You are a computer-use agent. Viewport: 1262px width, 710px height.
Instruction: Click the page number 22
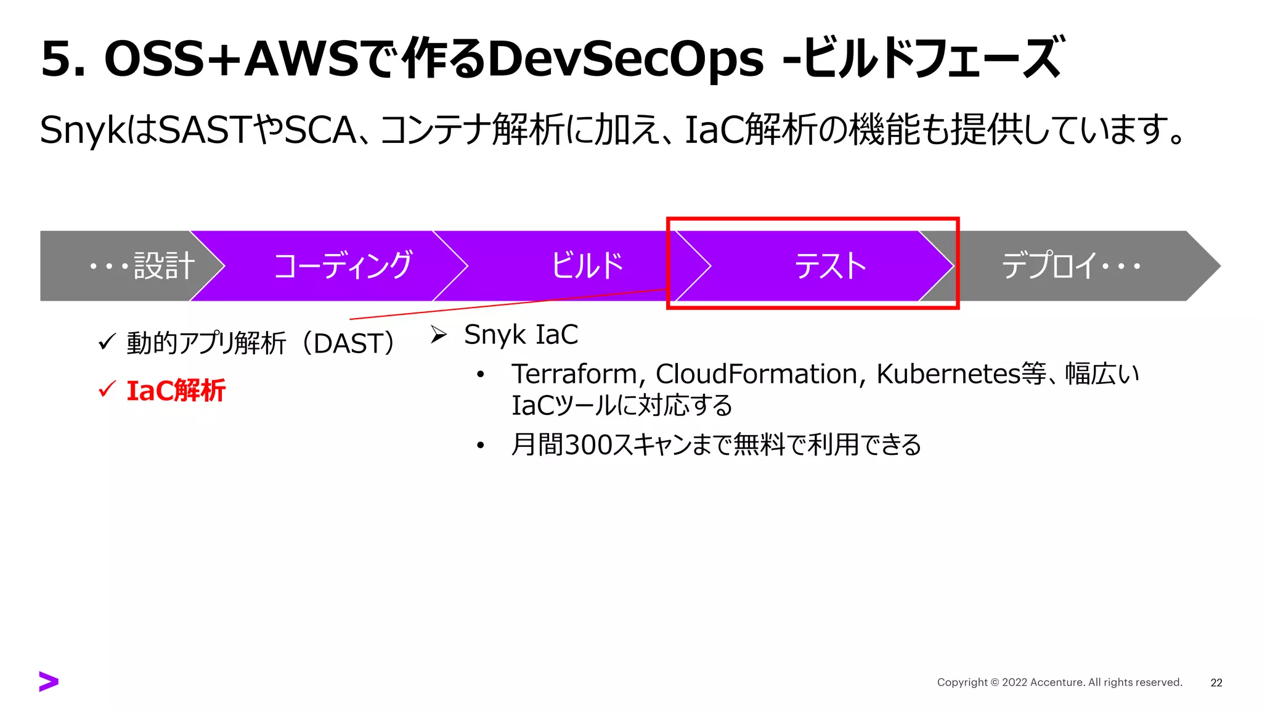click(1216, 682)
